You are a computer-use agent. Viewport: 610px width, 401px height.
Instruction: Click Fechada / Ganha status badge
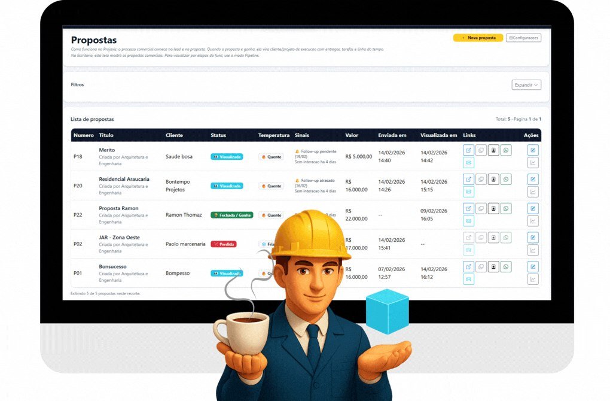(232, 215)
